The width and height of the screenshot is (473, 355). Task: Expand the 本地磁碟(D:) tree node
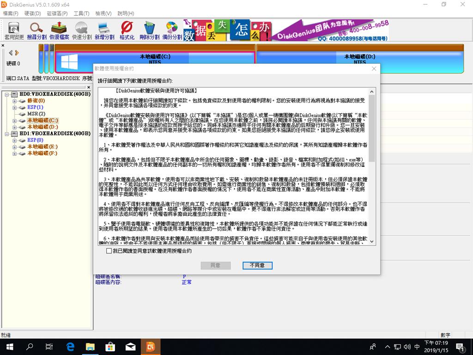tap(14, 127)
